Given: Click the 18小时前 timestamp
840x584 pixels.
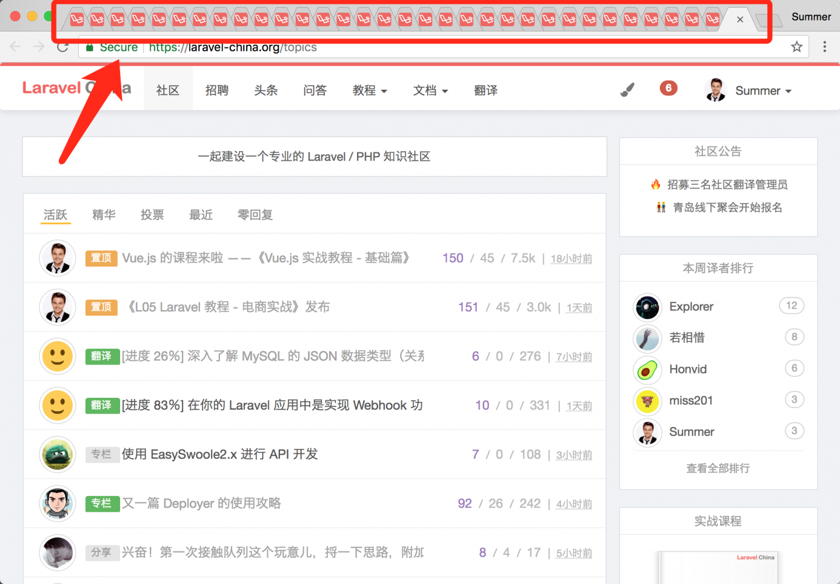Looking at the screenshot, I should point(572,258).
